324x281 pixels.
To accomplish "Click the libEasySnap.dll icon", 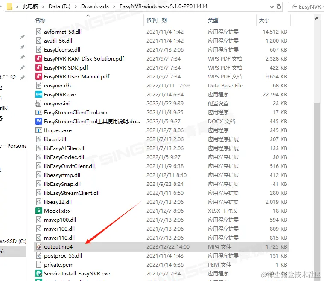I will 39,184.
